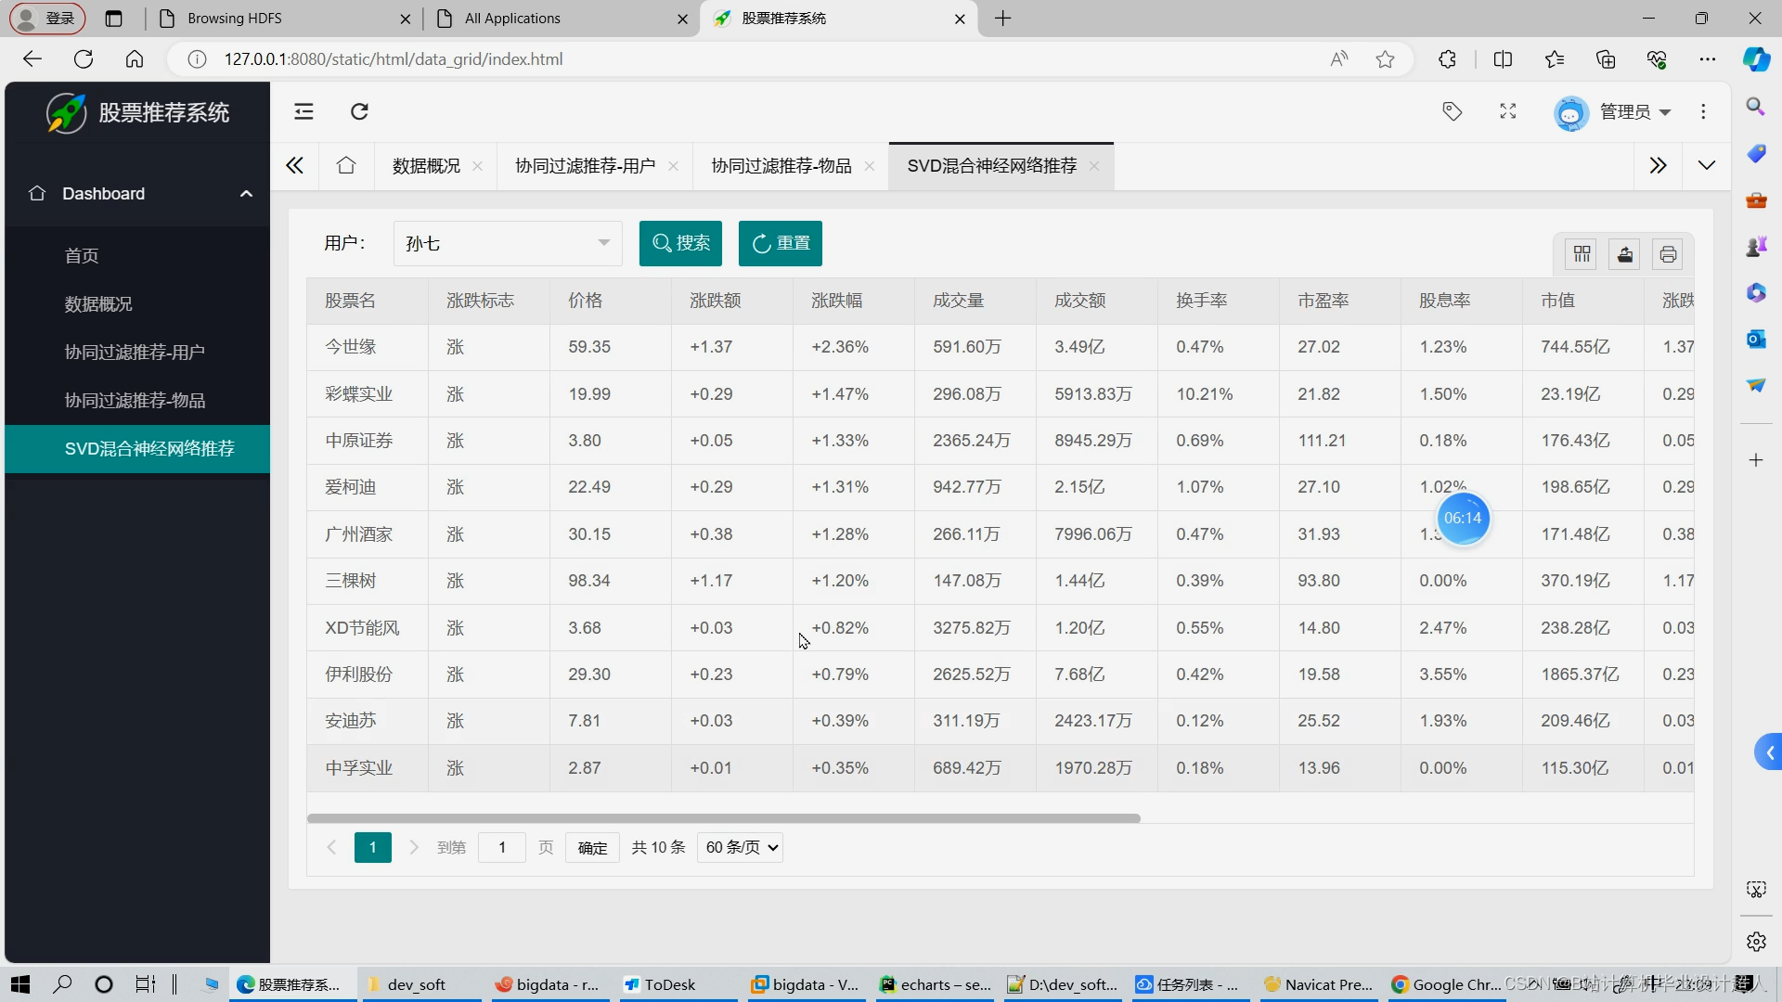This screenshot has height=1002, width=1782.
Task: Open the column filter grid icon
Action: point(1582,254)
